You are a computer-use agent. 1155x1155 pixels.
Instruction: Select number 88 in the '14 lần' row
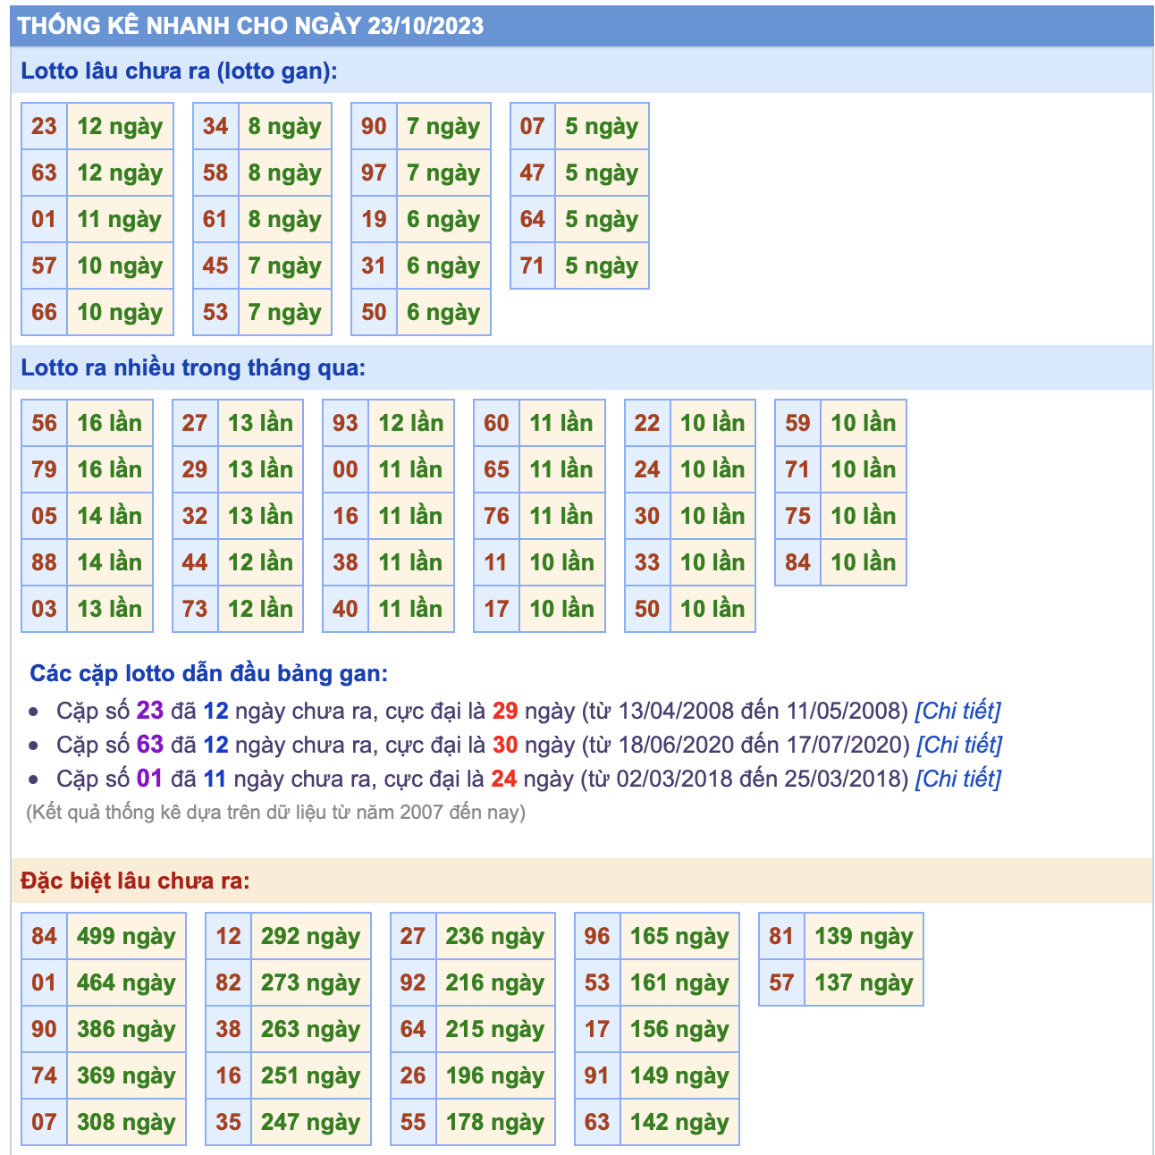tap(44, 562)
